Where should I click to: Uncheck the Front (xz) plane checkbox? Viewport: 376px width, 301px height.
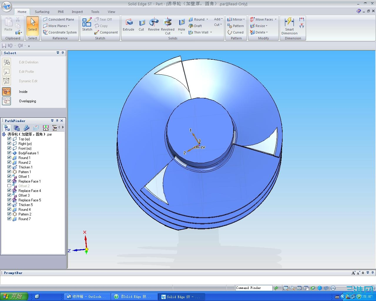pos(9,148)
